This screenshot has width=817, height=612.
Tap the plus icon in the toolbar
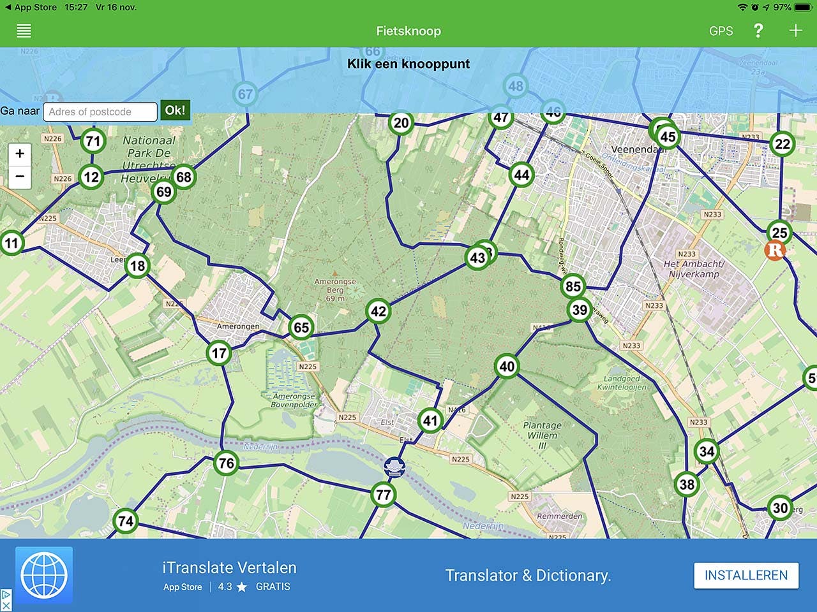pos(795,29)
